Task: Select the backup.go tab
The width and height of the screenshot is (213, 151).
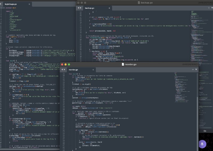Action: 90,8
